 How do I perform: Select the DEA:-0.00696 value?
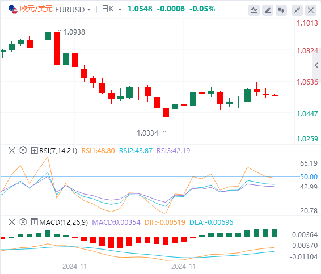212,222
